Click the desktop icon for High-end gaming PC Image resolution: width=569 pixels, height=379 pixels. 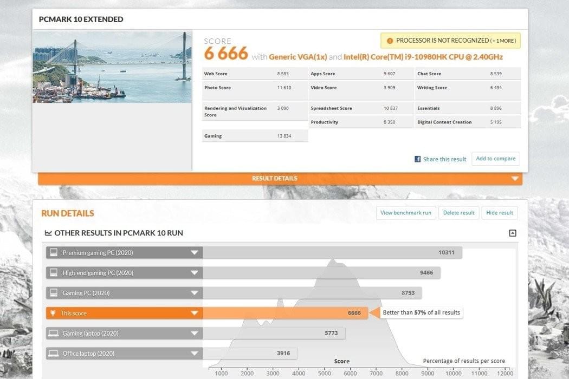(x=54, y=272)
